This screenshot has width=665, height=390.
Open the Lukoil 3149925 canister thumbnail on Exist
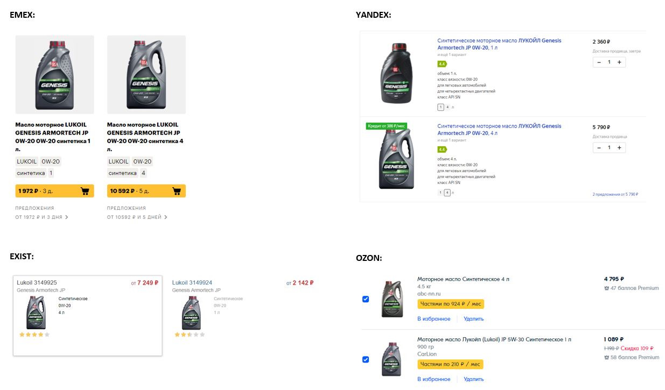click(36, 312)
